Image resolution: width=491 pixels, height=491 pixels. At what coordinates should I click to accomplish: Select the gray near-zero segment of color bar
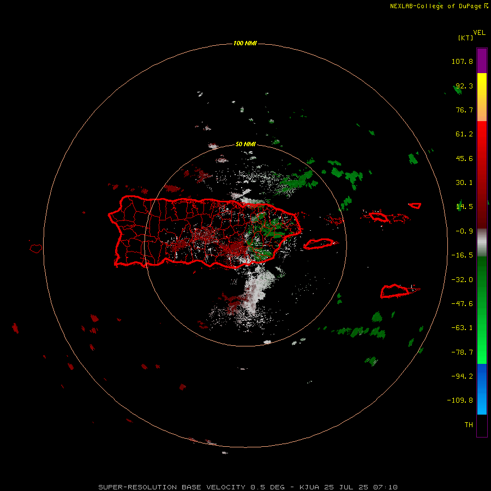482,243
